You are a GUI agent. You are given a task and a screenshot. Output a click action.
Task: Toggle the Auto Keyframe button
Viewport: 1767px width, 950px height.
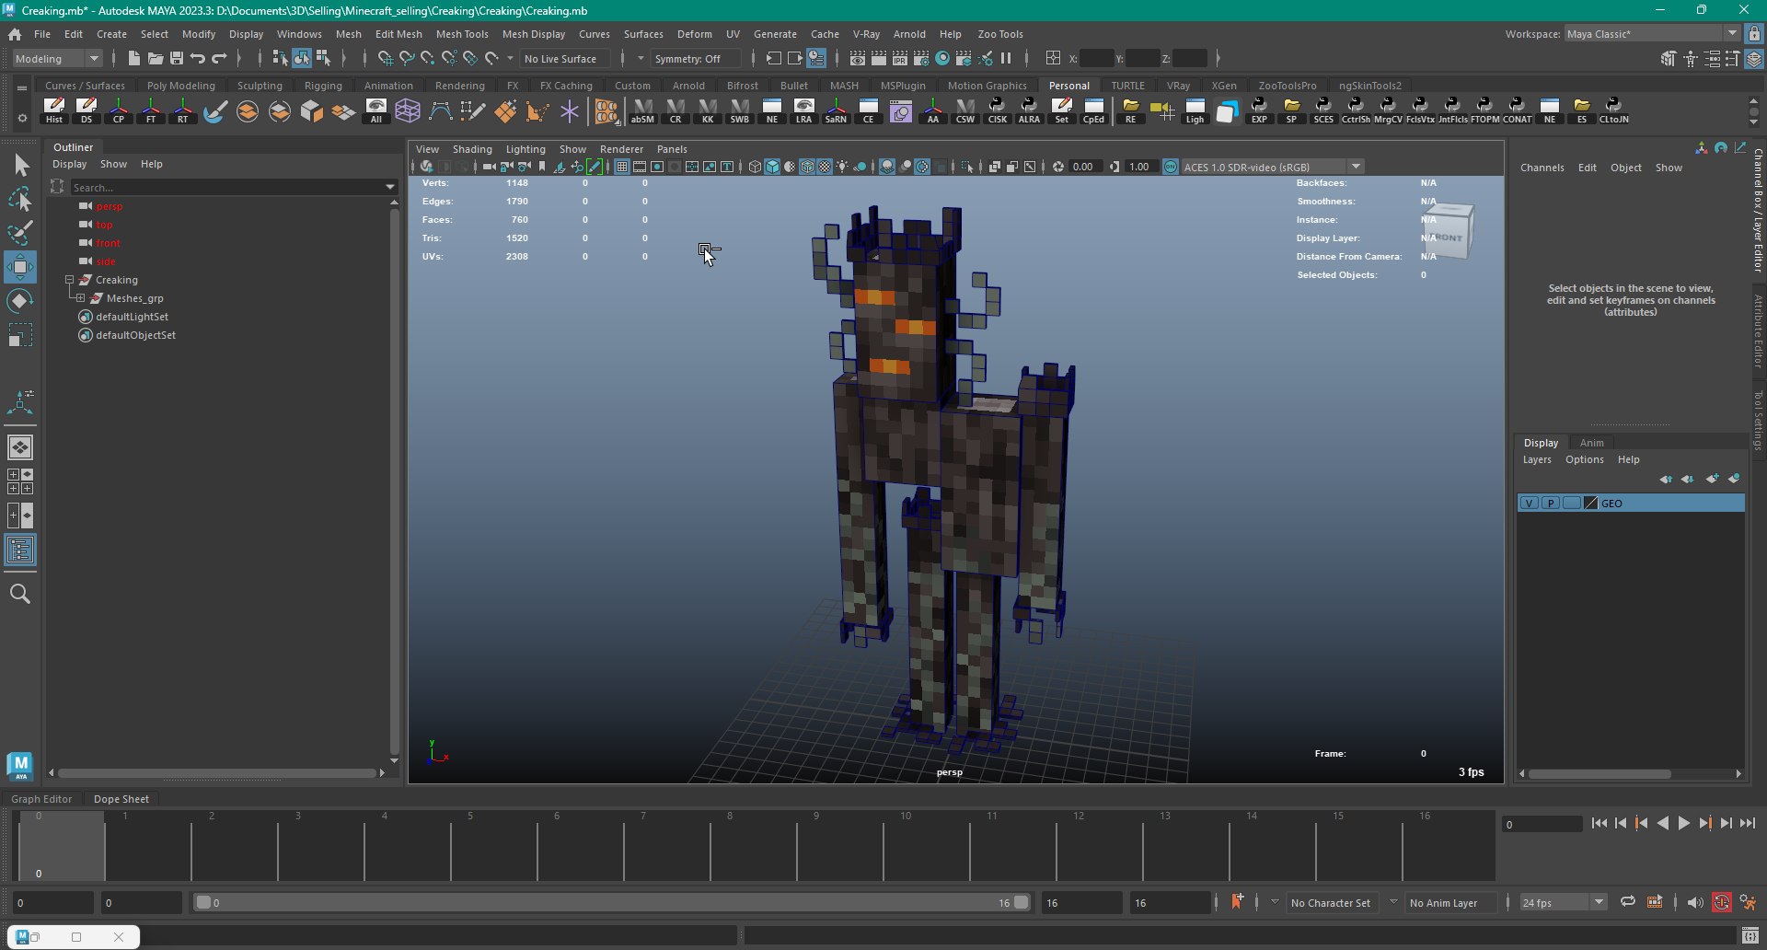(x=1721, y=902)
